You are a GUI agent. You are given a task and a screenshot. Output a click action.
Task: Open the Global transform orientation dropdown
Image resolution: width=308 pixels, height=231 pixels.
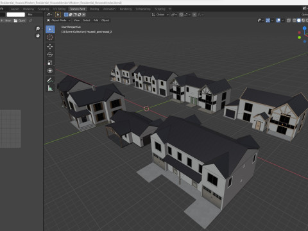[x=160, y=15]
